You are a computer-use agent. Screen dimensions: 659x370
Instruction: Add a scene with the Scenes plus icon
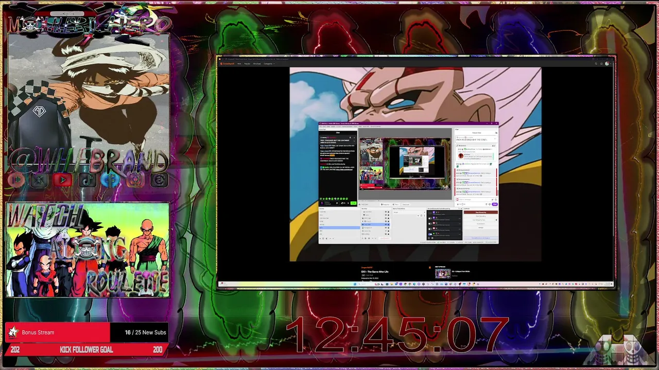(x=320, y=238)
